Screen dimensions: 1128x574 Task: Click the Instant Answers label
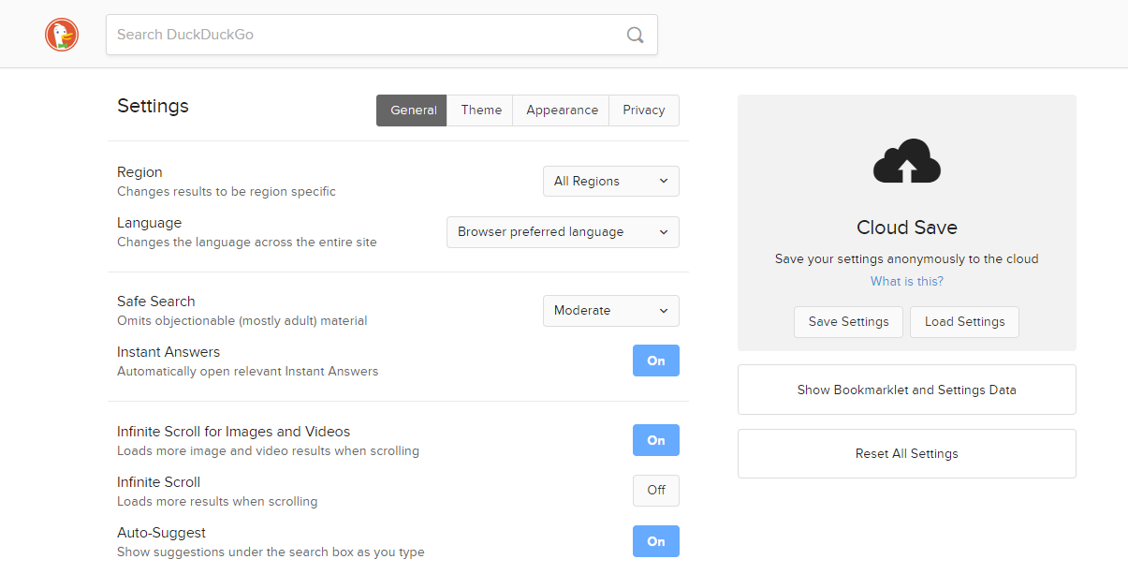168,352
